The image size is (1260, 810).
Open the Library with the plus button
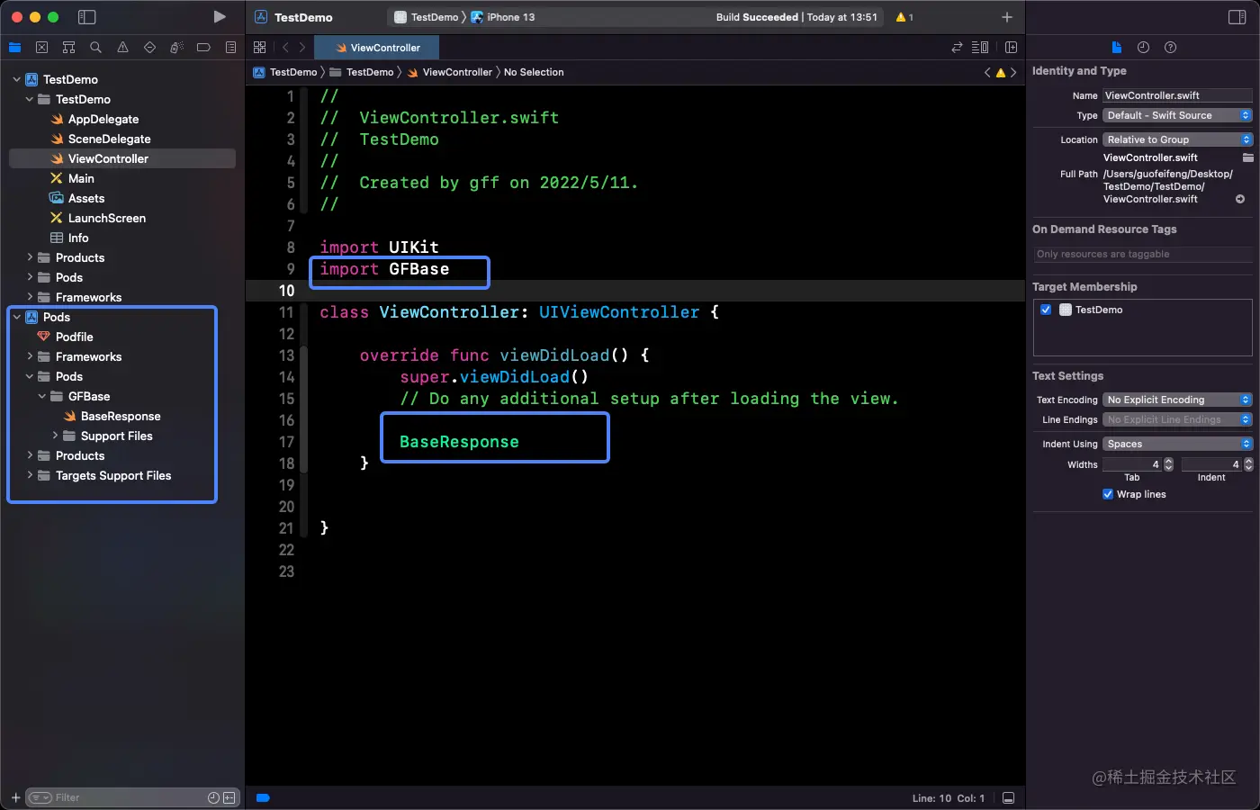[1007, 17]
